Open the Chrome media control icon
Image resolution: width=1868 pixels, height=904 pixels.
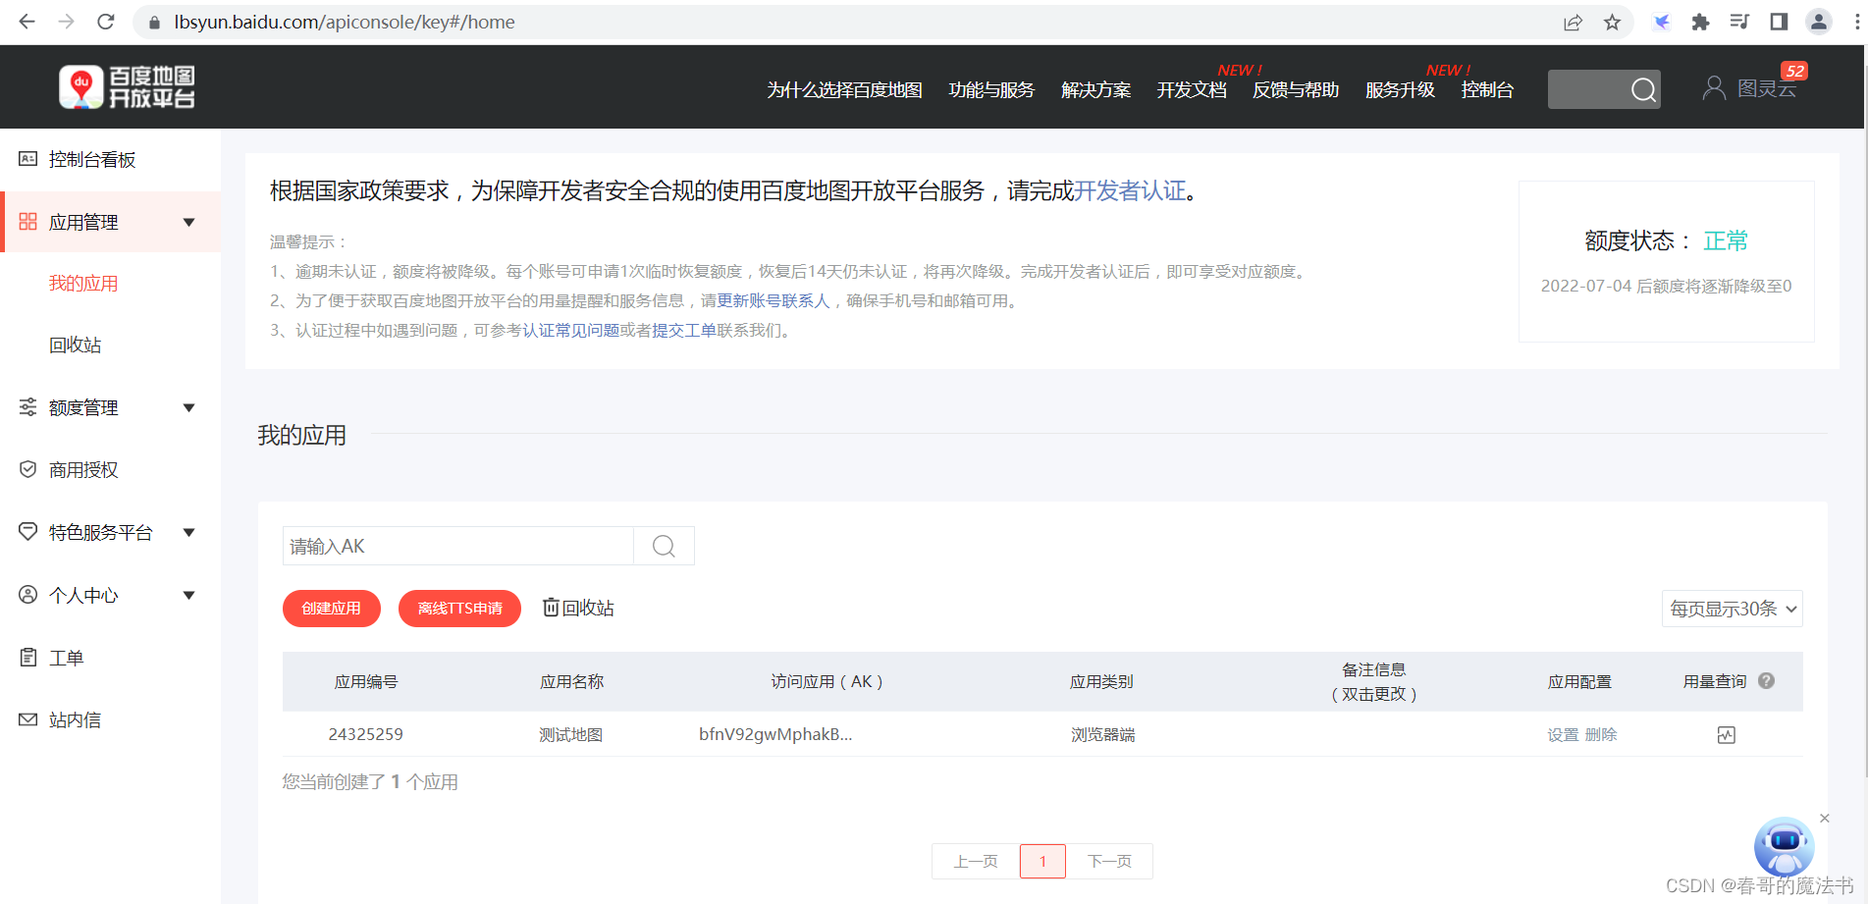click(1739, 22)
